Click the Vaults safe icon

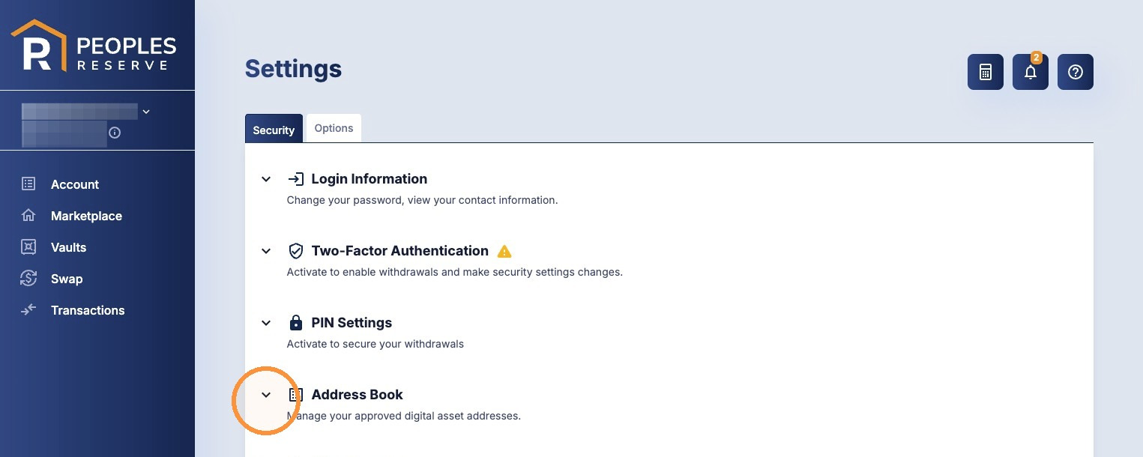[28, 246]
